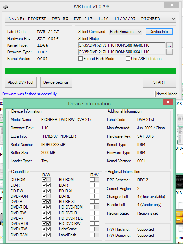Viewport: 183px width, 244px height.
Task: Browse for second firmware file S0016641.110
Action: click(169, 52)
